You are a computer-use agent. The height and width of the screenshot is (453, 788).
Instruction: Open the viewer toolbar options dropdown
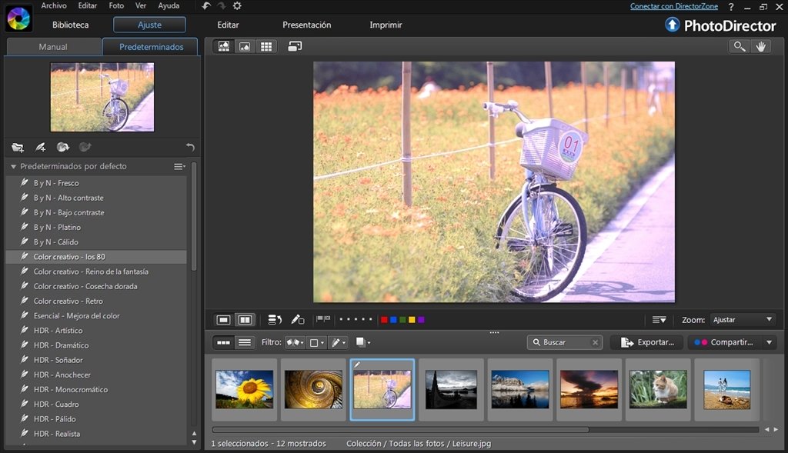pos(659,320)
